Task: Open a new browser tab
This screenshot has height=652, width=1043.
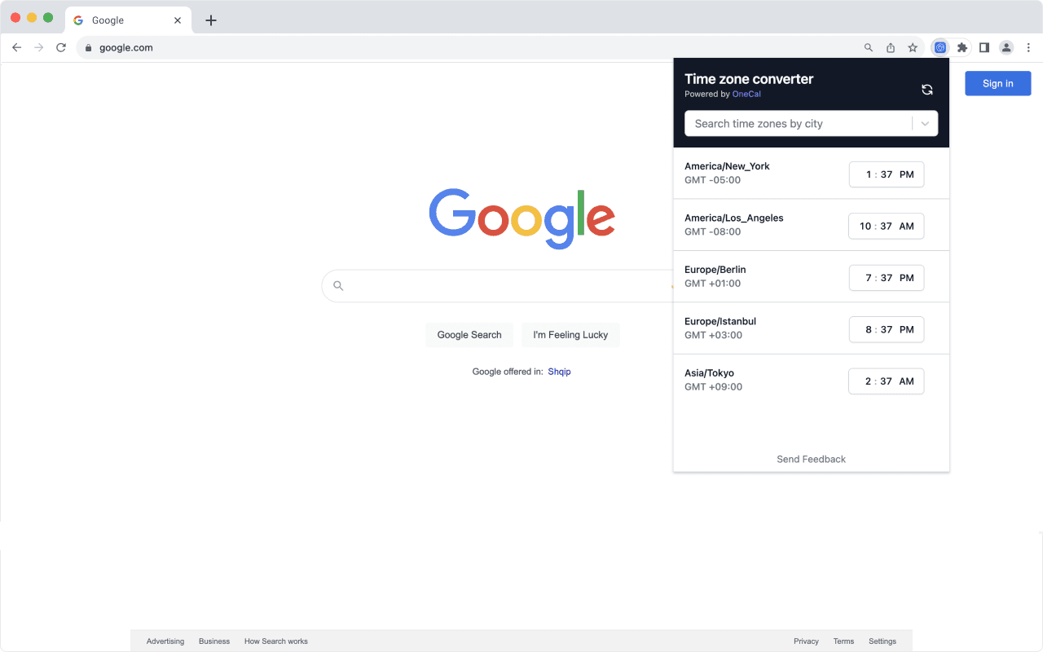Action: pyautogui.click(x=211, y=20)
